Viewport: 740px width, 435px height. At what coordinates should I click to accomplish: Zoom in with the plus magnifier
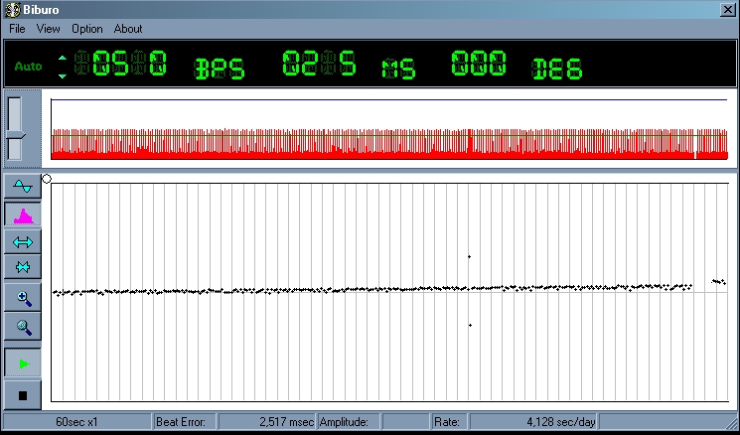24,297
